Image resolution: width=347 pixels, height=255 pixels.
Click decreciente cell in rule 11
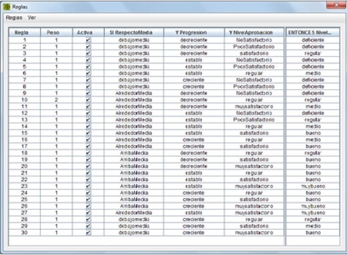coord(194,107)
